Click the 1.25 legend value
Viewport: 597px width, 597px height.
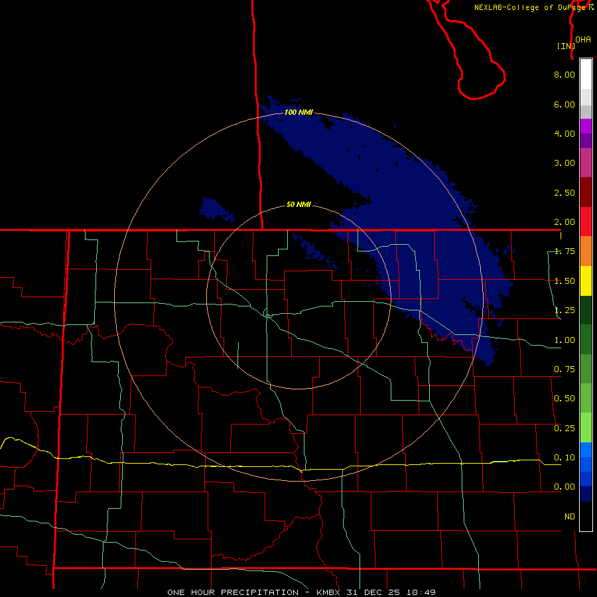(x=564, y=310)
